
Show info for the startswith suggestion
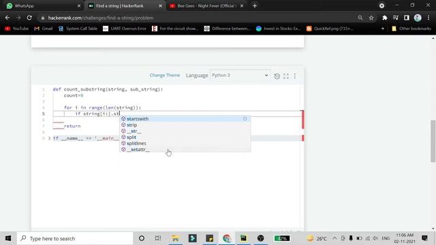click(x=245, y=118)
